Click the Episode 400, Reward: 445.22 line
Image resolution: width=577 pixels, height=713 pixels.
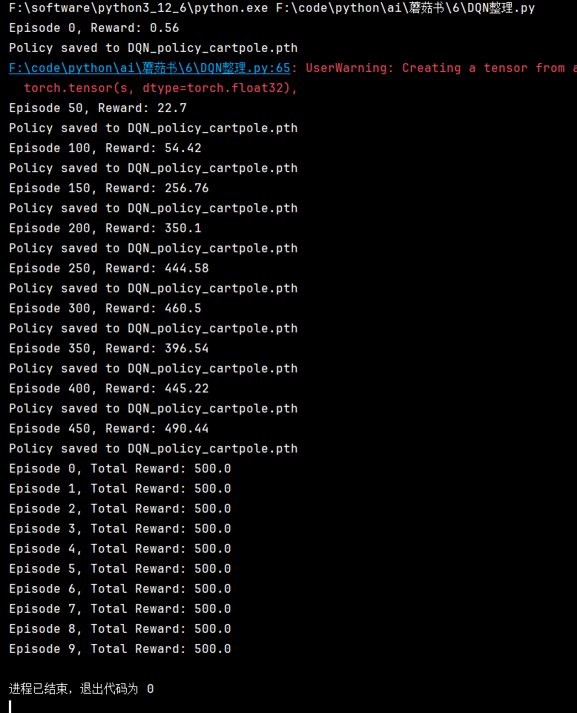tap(109, 388)
